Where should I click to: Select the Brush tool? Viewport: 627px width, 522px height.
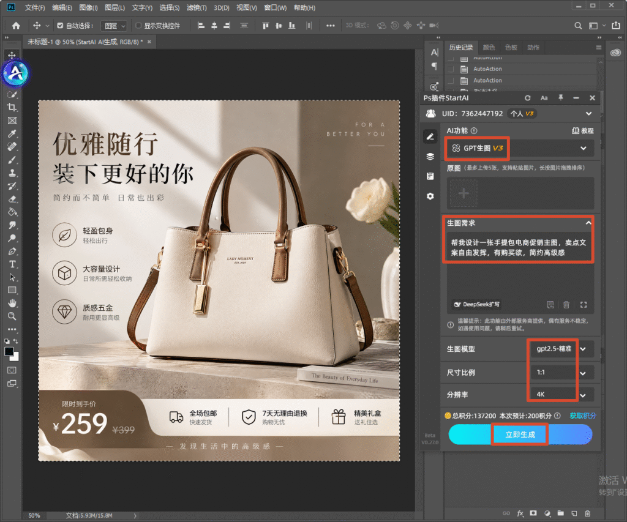(x=12, y=160)
